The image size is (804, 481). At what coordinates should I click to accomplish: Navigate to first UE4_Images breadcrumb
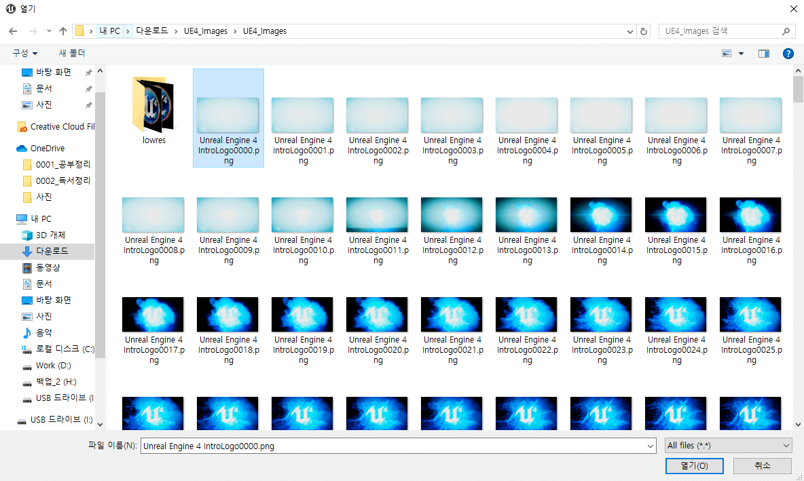click(206, 31)
